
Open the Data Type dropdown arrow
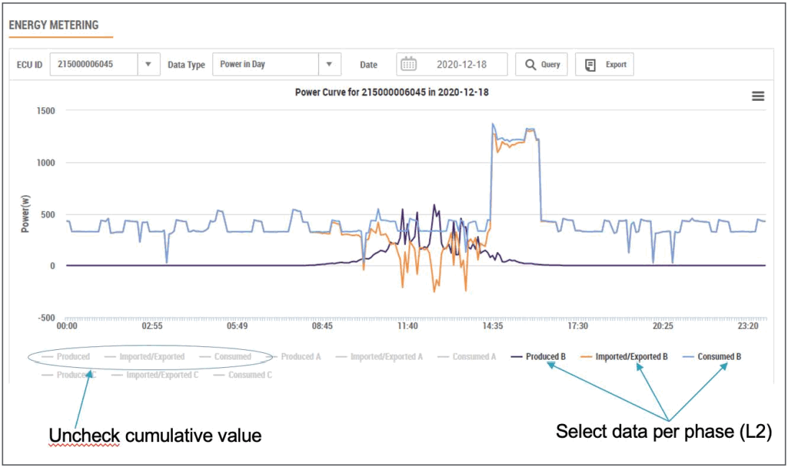[x=329, y=64]
